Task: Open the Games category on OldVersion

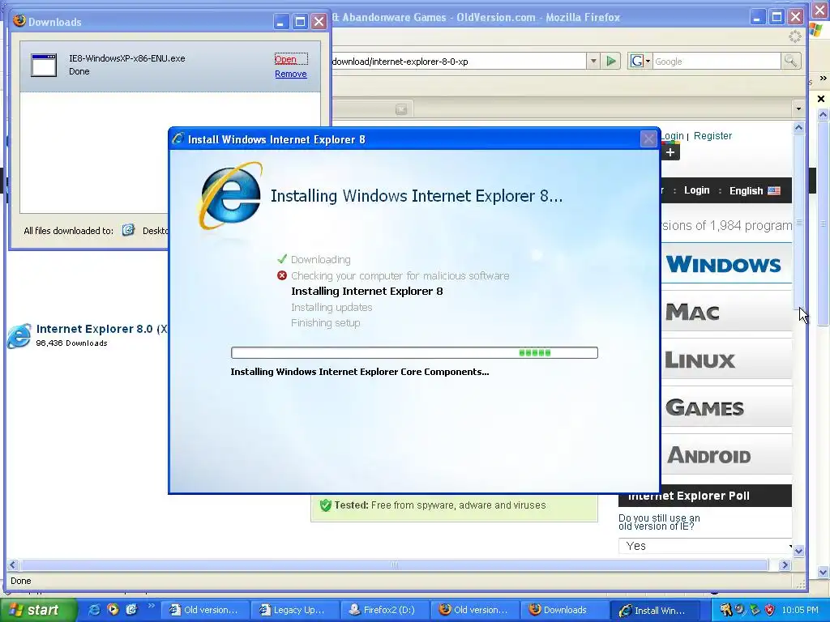Action: 725,407
